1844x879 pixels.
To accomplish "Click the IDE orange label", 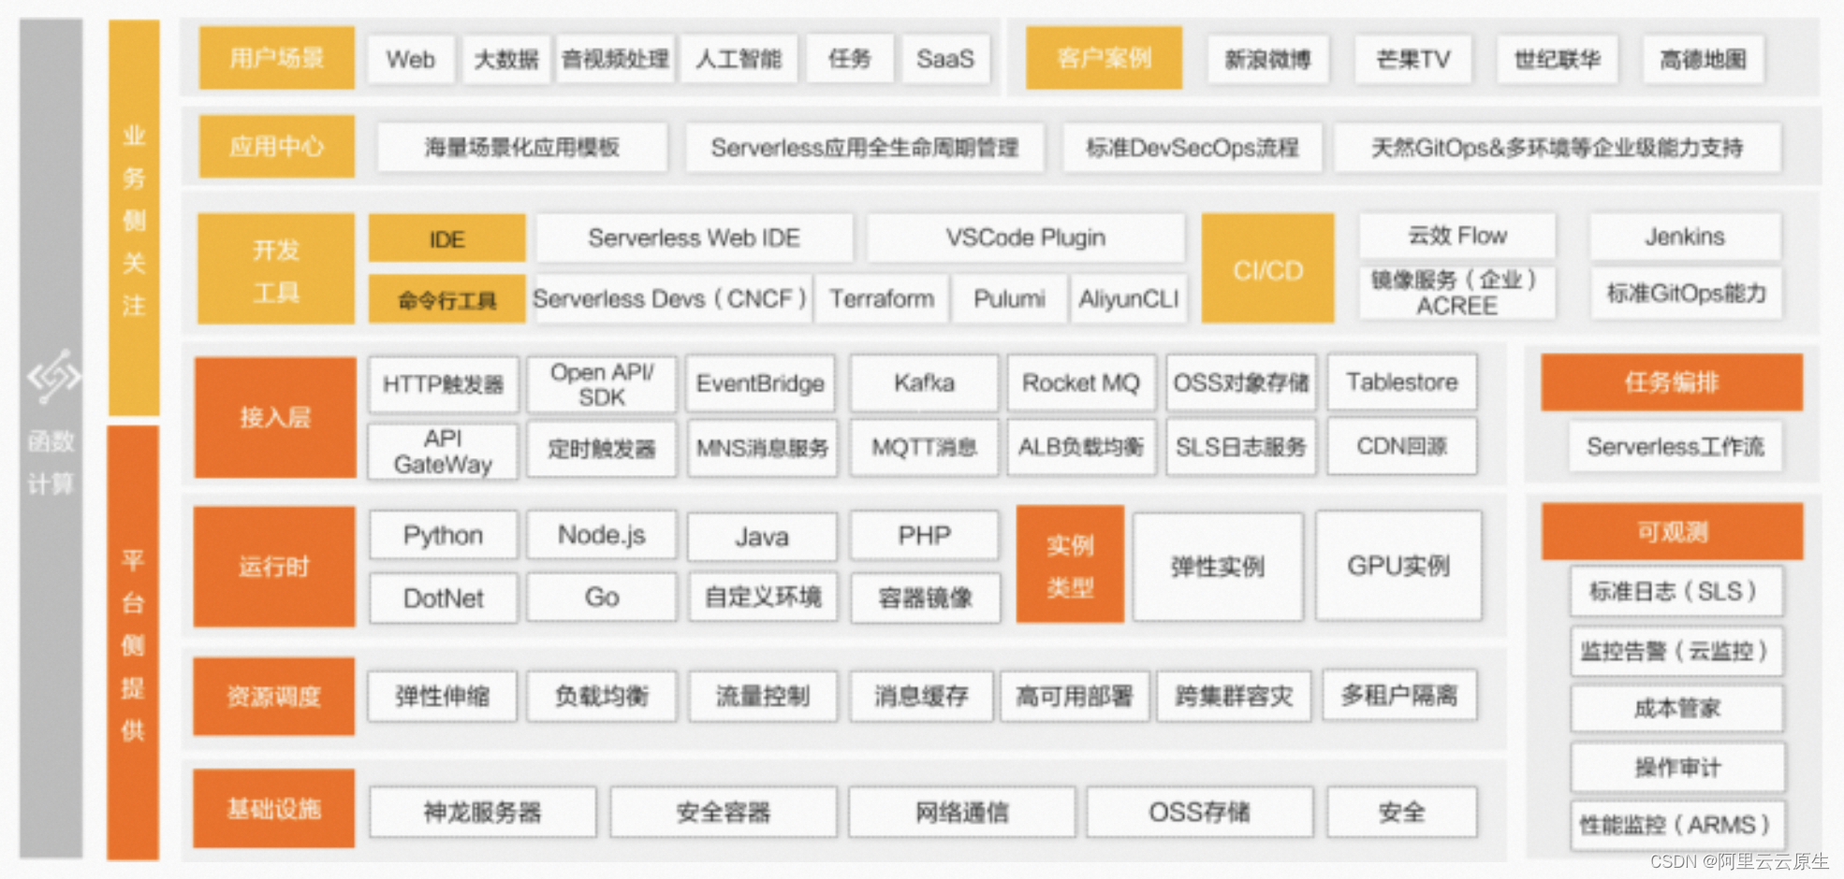I will pos(446,238).
